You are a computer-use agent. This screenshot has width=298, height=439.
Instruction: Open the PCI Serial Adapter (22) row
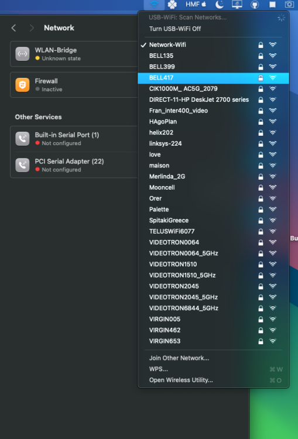tap(74, 165)
